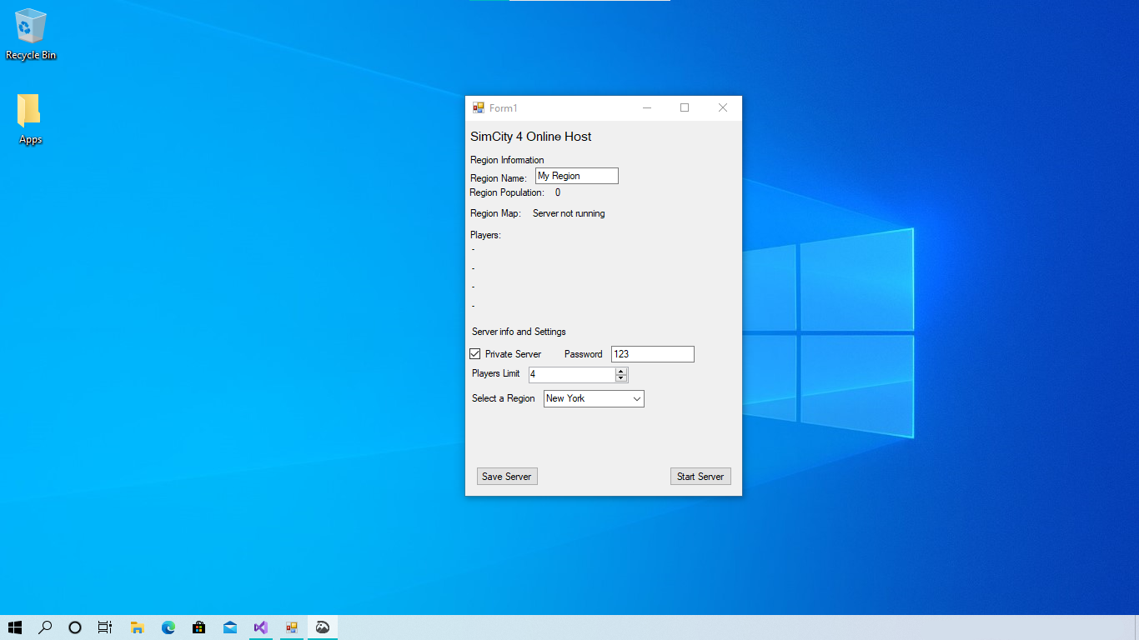Open the Mail app in taskbar
Viewport: 1139px width, 640px height.
[230, 627]
